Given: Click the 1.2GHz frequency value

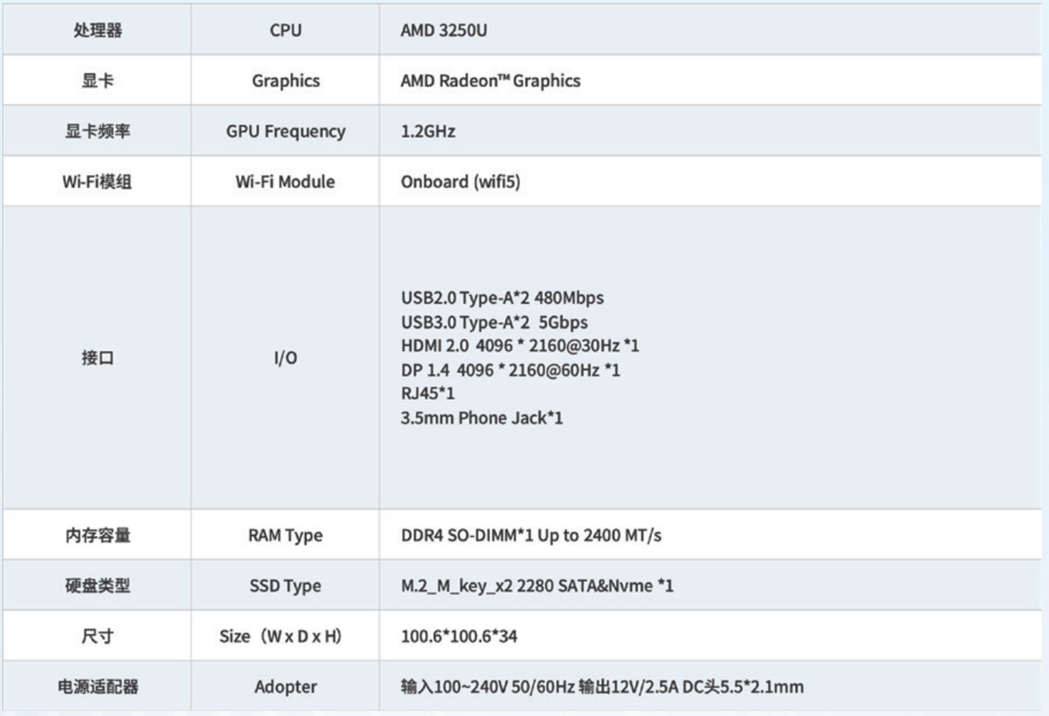Looking at the screenshot, I should [428, 131].
